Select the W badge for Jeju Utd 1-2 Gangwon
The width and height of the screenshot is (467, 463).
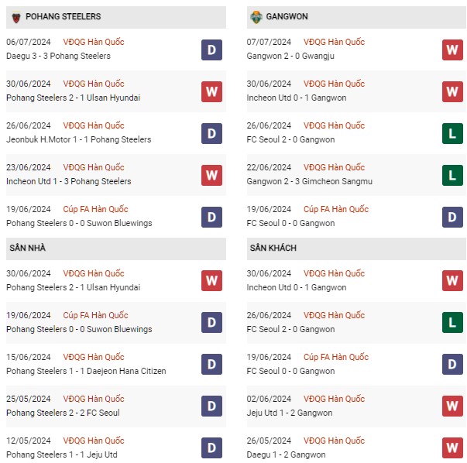(x=452, y=406)
